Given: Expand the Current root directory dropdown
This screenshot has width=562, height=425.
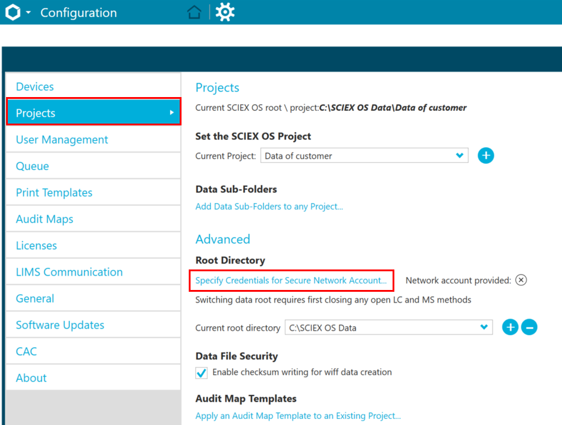Looking at the screenshot, I should pyautogui.click(x=484, y=327).
